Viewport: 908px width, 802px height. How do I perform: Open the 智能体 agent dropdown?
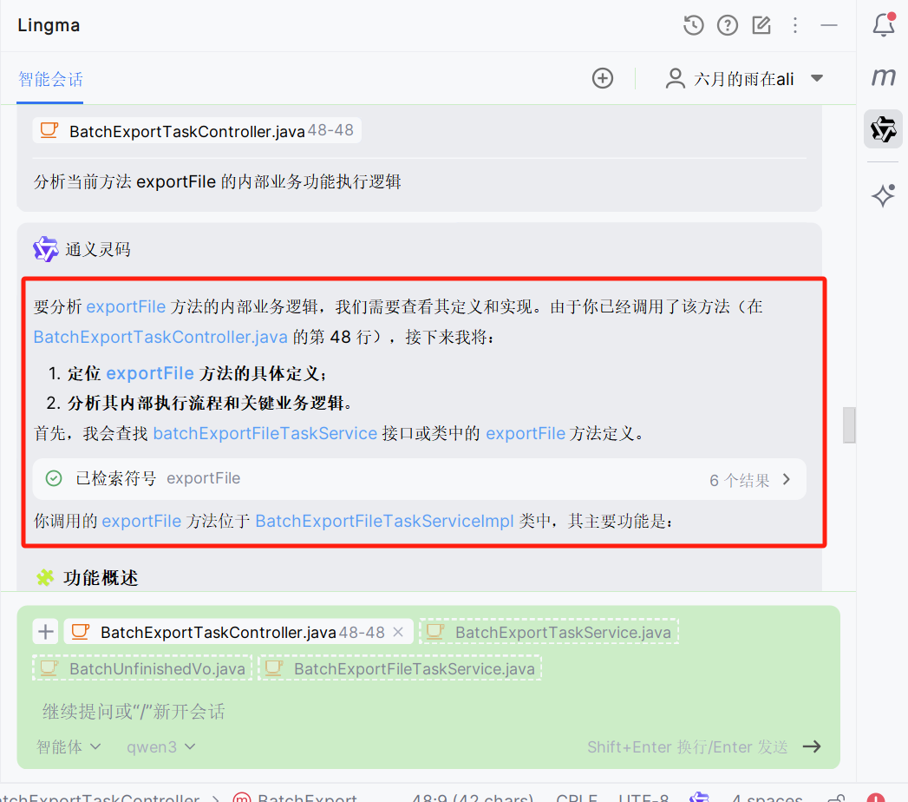pyautogui.click(x=69, y=746)
